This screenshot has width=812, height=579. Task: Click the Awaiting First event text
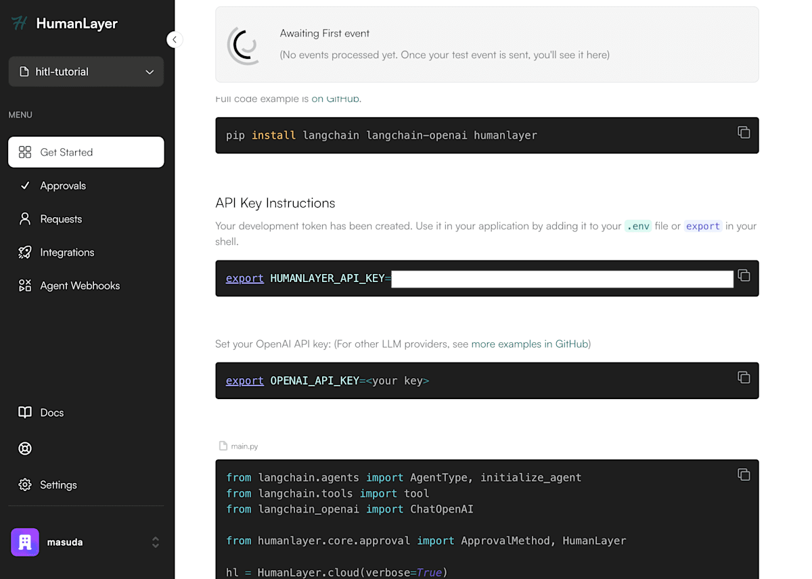(x=325, y=33)
